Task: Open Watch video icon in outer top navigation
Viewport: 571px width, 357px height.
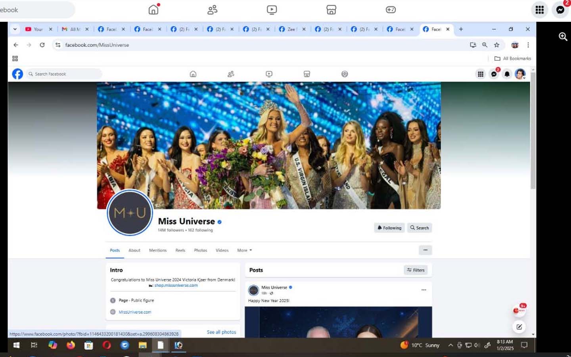Action: pos(272,10)
